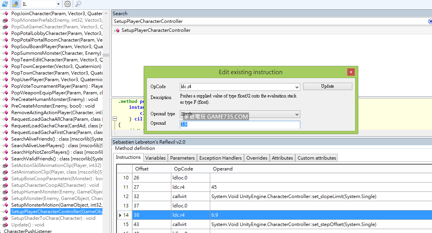Screen dimensions: 432x233
Task: Select the set_slopeLimit callvirt instruction row
Action: click(272, 196)
